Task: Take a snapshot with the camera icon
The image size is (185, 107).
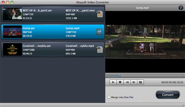Action: pos(140,82)
